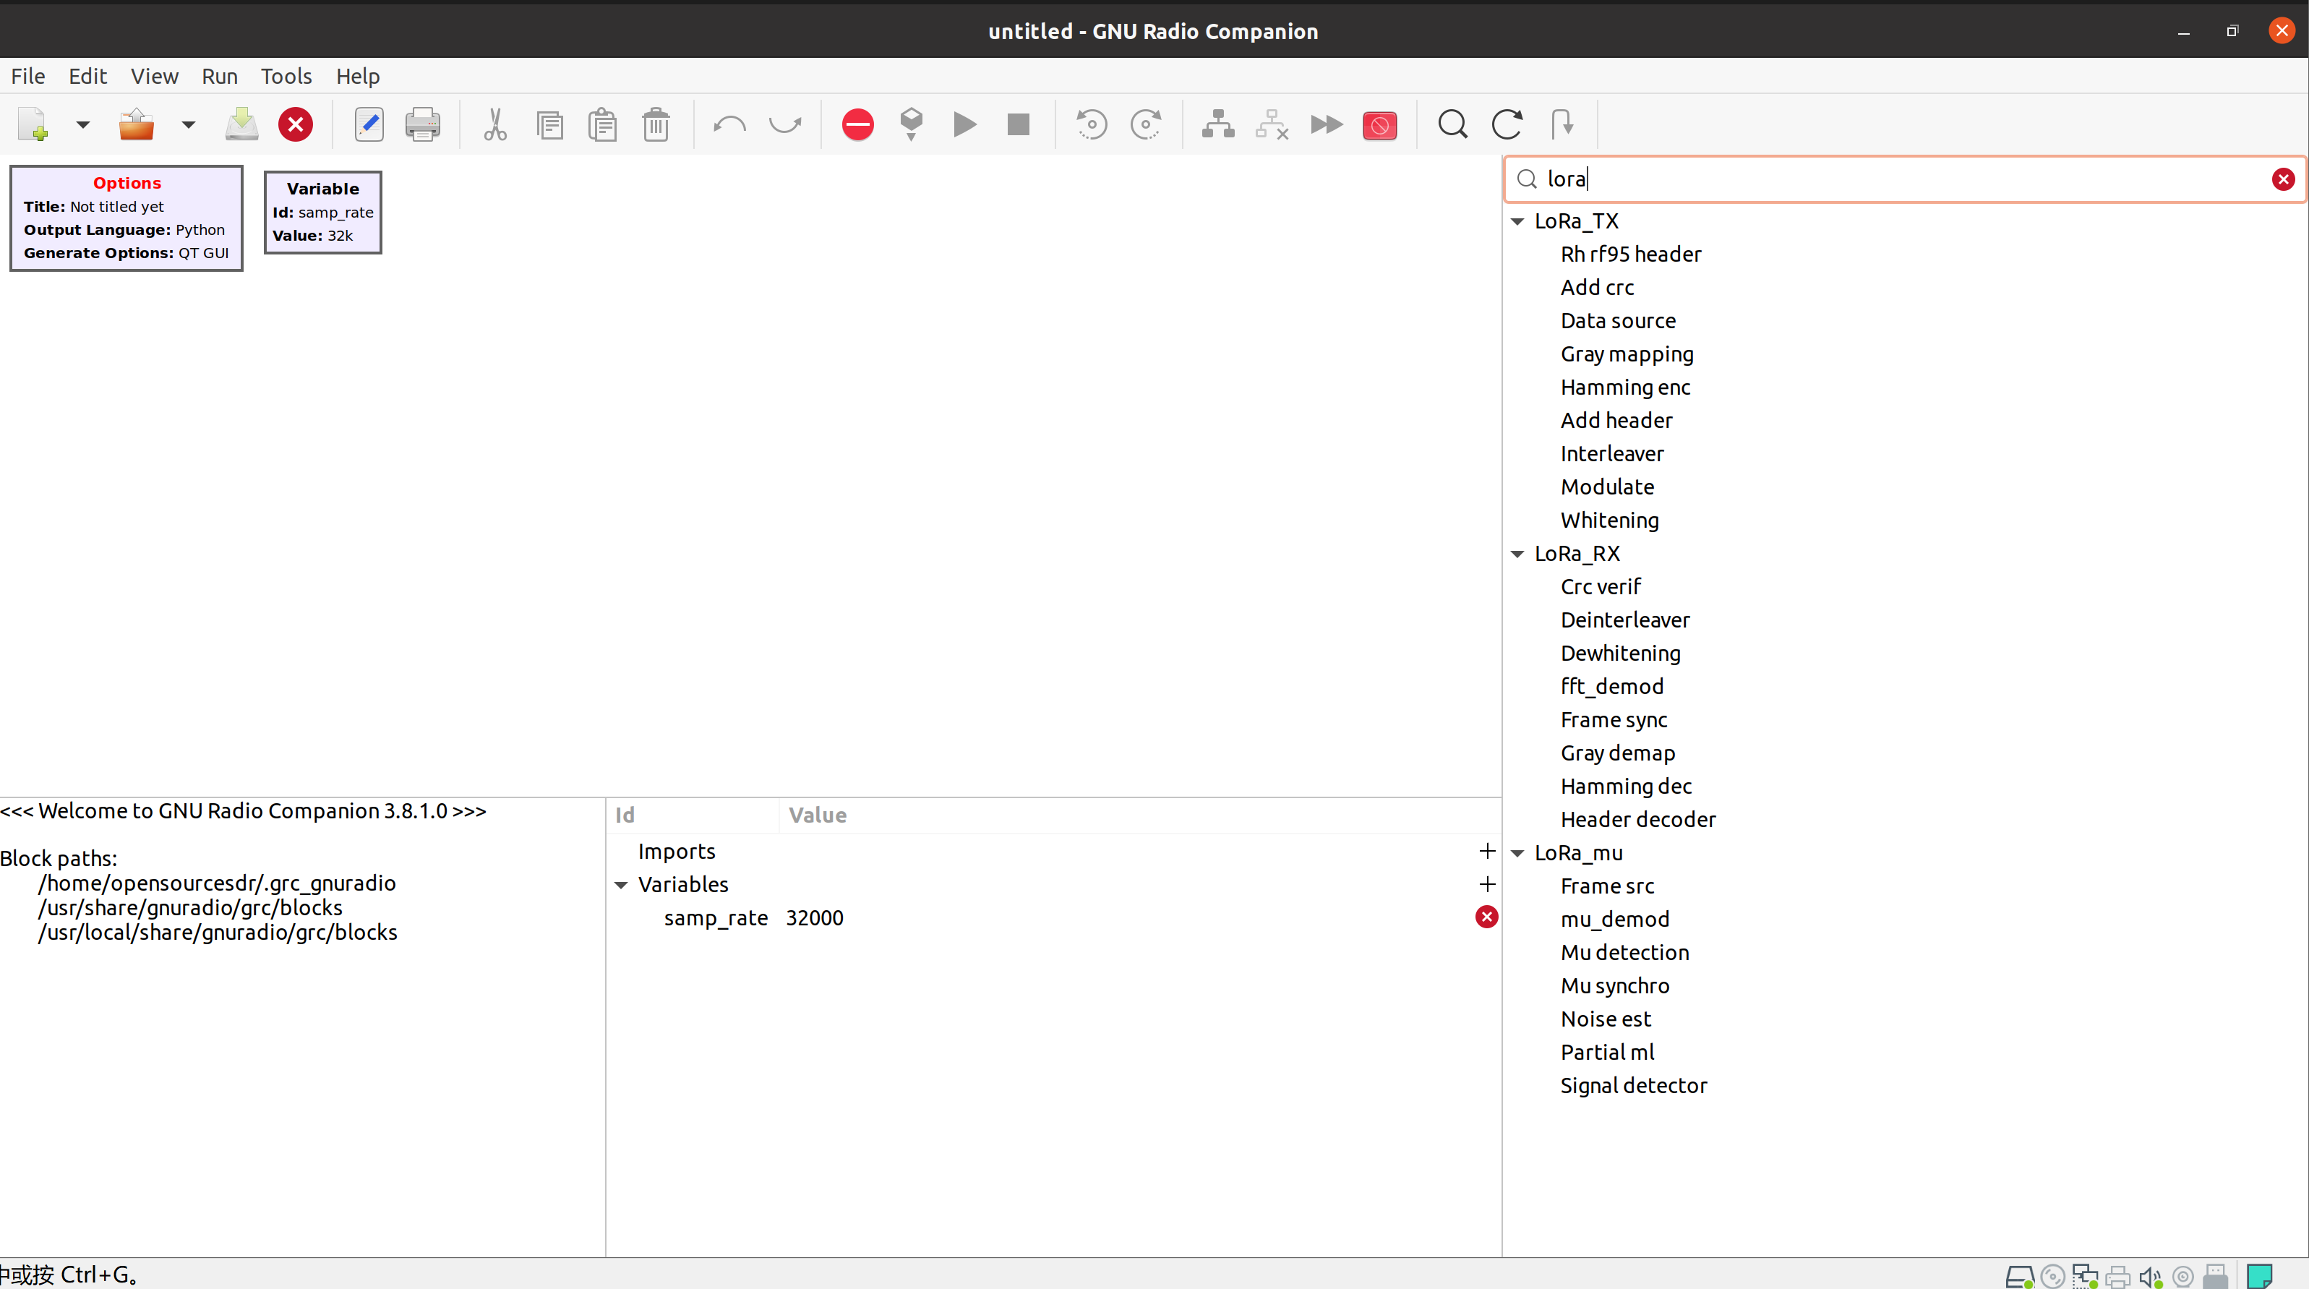Click the Rotate counterclockwise icon

point(1091,124)
